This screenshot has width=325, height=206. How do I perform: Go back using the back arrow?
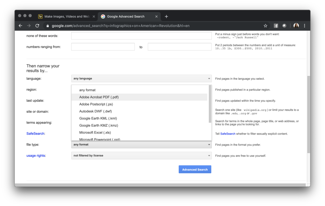[20, 26]
